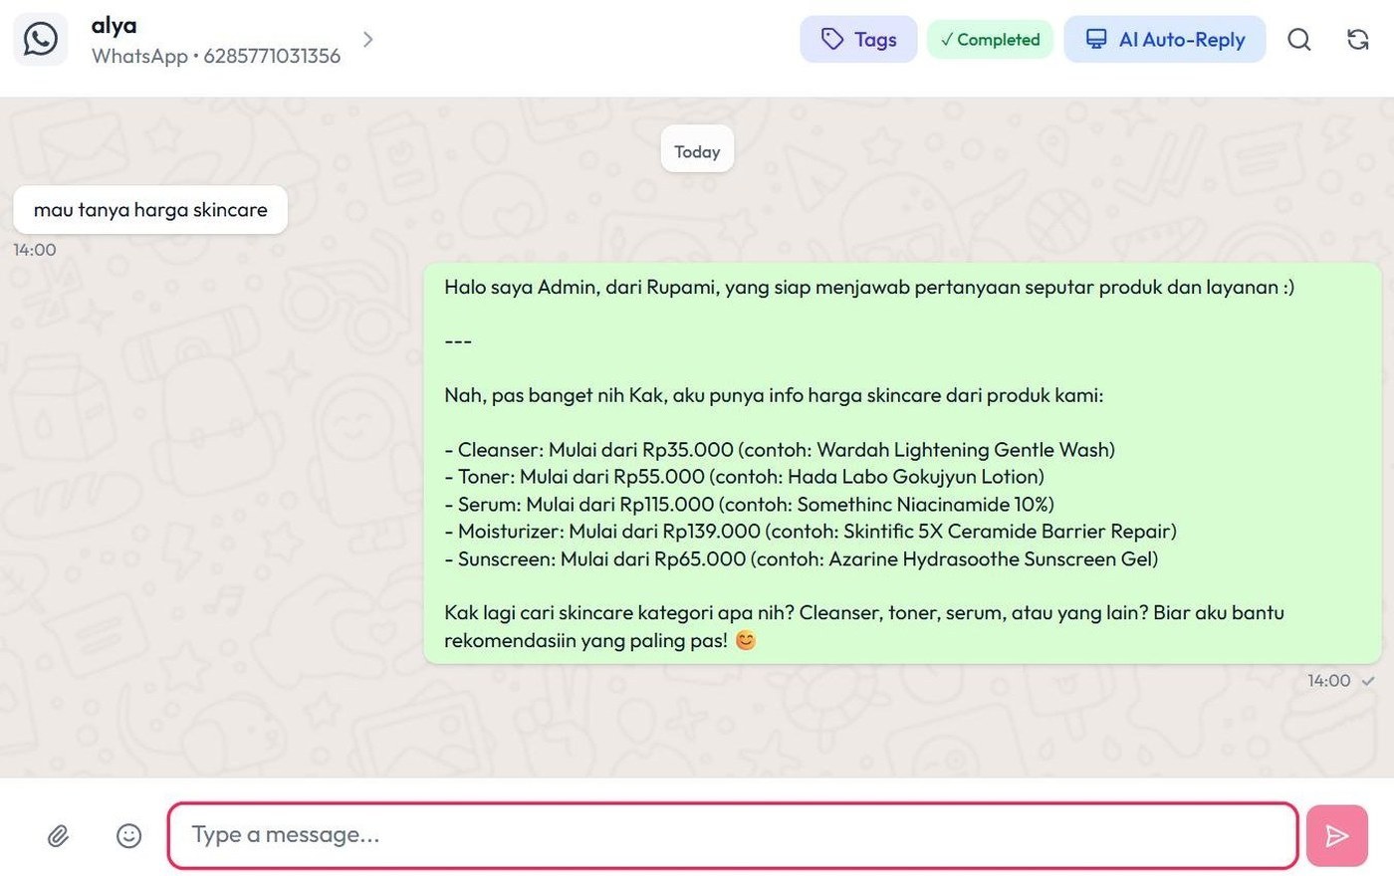Open the emoji picker
Screen dimensions: 1394x876
129,835
